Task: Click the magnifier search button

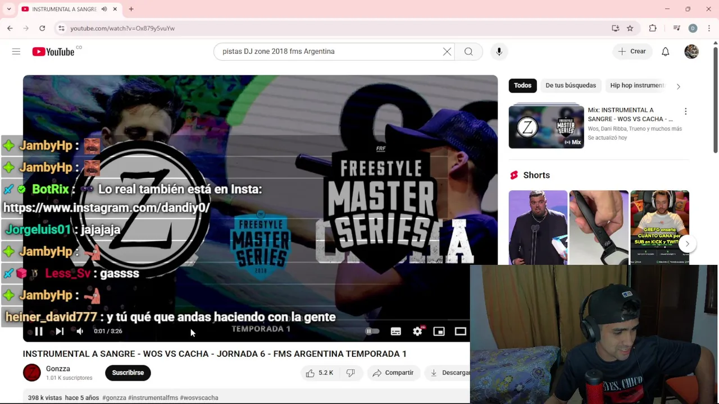Action: [468, 52]
